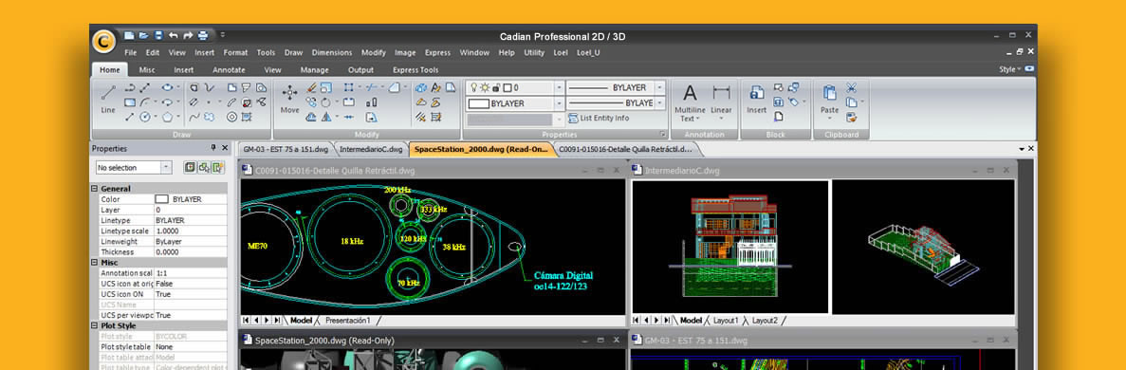
Task: Click the Open folder icon in quick access toolbar
Action: coord(143,34)
